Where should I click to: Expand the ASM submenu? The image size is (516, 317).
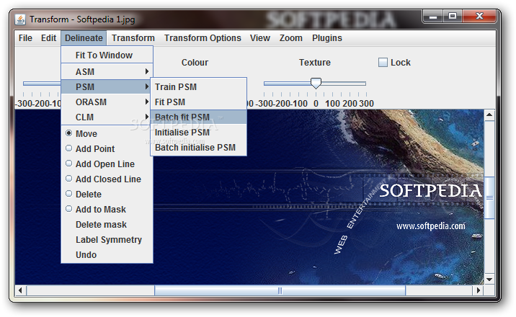[107, 72]
